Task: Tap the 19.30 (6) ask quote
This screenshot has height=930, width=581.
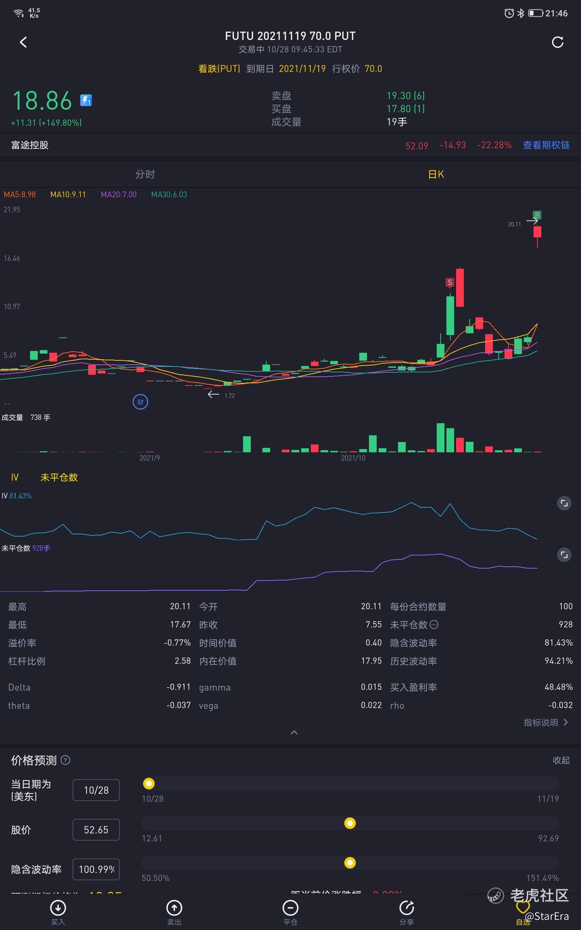Action: [x=405, y=95]
